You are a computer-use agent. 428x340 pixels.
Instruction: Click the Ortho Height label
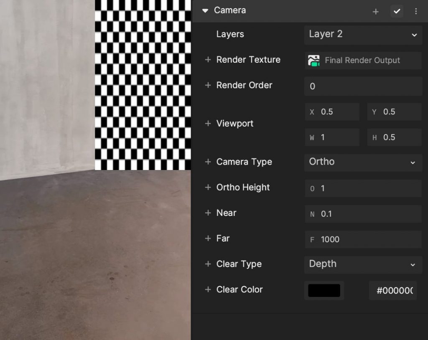pyautogui.click(x=243, y=187)
